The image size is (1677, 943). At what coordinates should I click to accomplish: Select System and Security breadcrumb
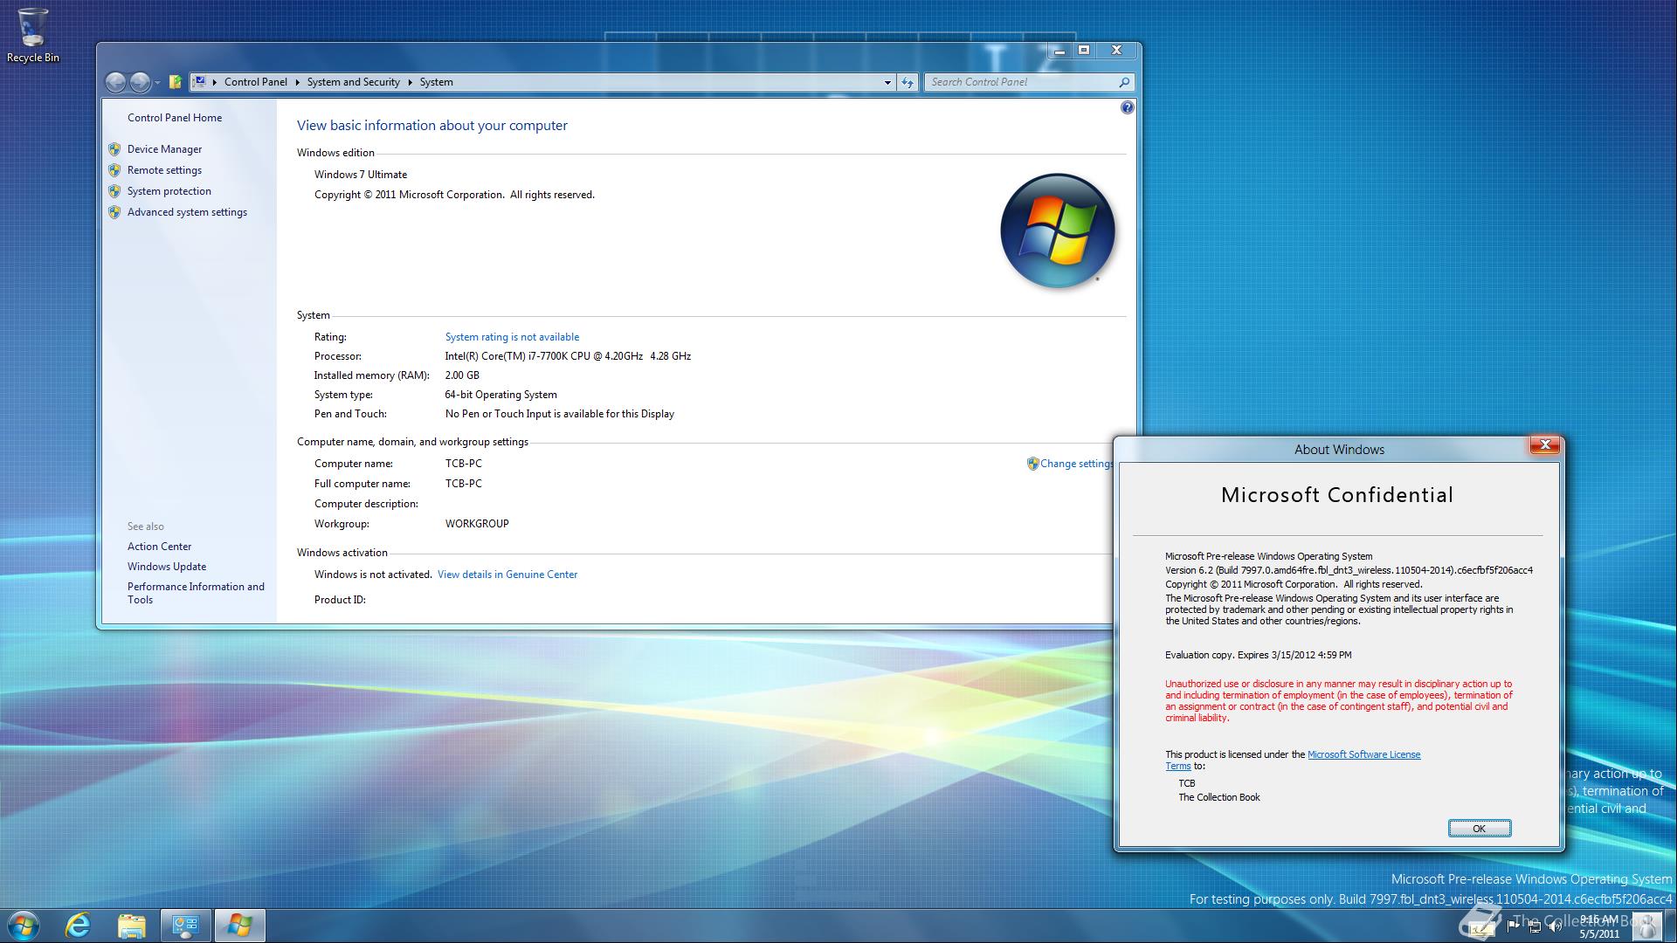coord(353,82)
